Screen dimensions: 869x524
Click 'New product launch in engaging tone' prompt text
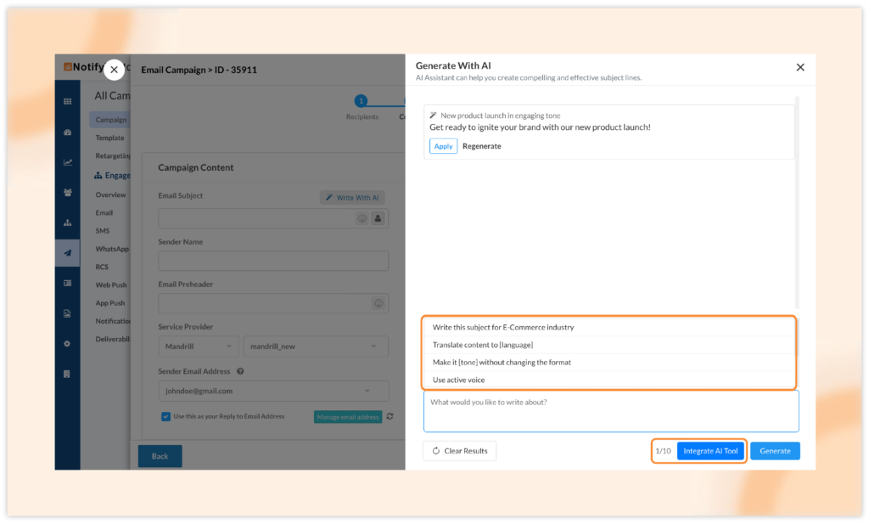tap(500, 116)
